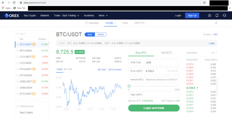Favorite OKB/USDT with its star

click(17, 81)
